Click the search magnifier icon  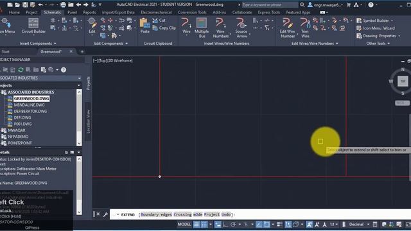click(x=302, y=4)
